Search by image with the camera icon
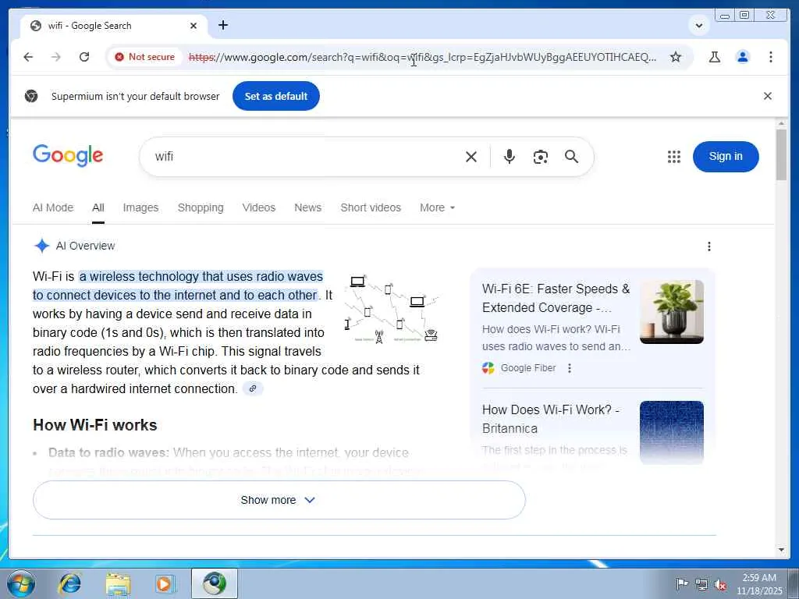This screenshot has height=599, width=799. (540, 156)
